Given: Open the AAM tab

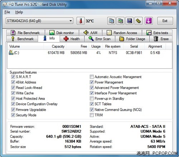Looking at the screenshot, I should (x=91, y=33).
